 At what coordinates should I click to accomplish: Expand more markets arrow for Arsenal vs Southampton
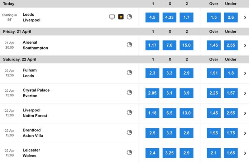(245, 45)
